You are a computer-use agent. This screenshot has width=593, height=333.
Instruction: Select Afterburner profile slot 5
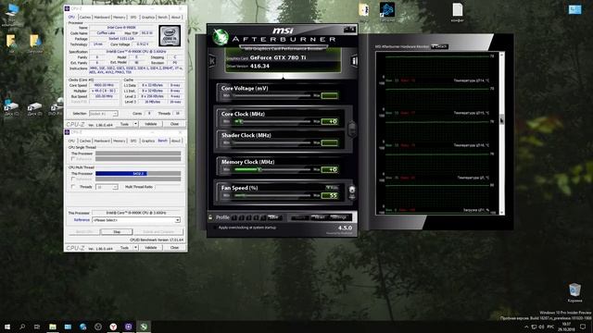tap(263, 217)
